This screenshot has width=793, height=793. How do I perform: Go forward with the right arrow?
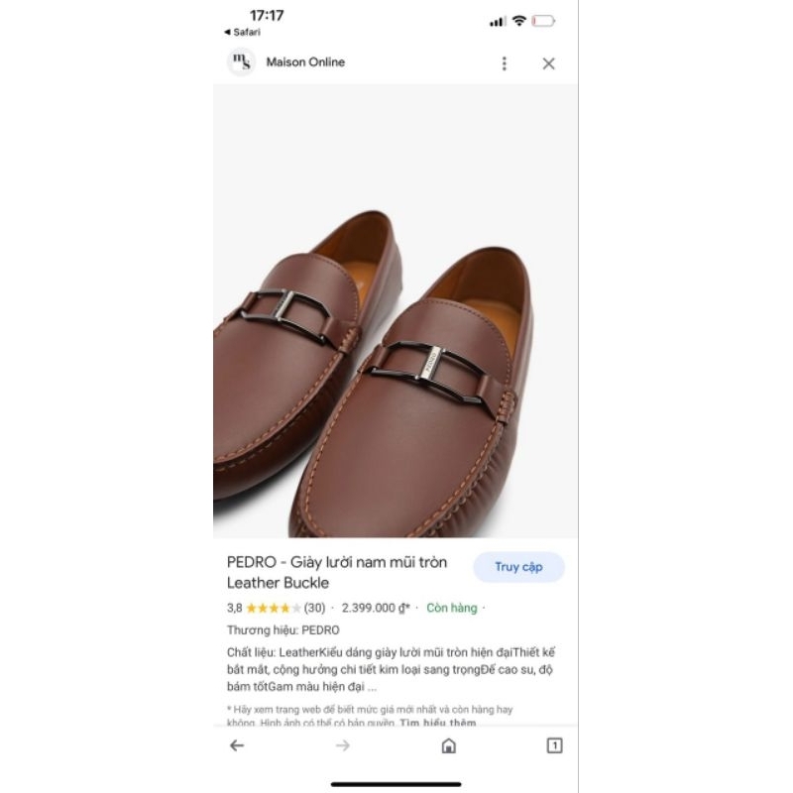tap(343, 745)
